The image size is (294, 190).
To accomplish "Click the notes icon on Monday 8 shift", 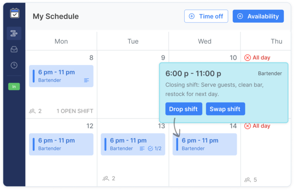I will click(x=87, y=80).
